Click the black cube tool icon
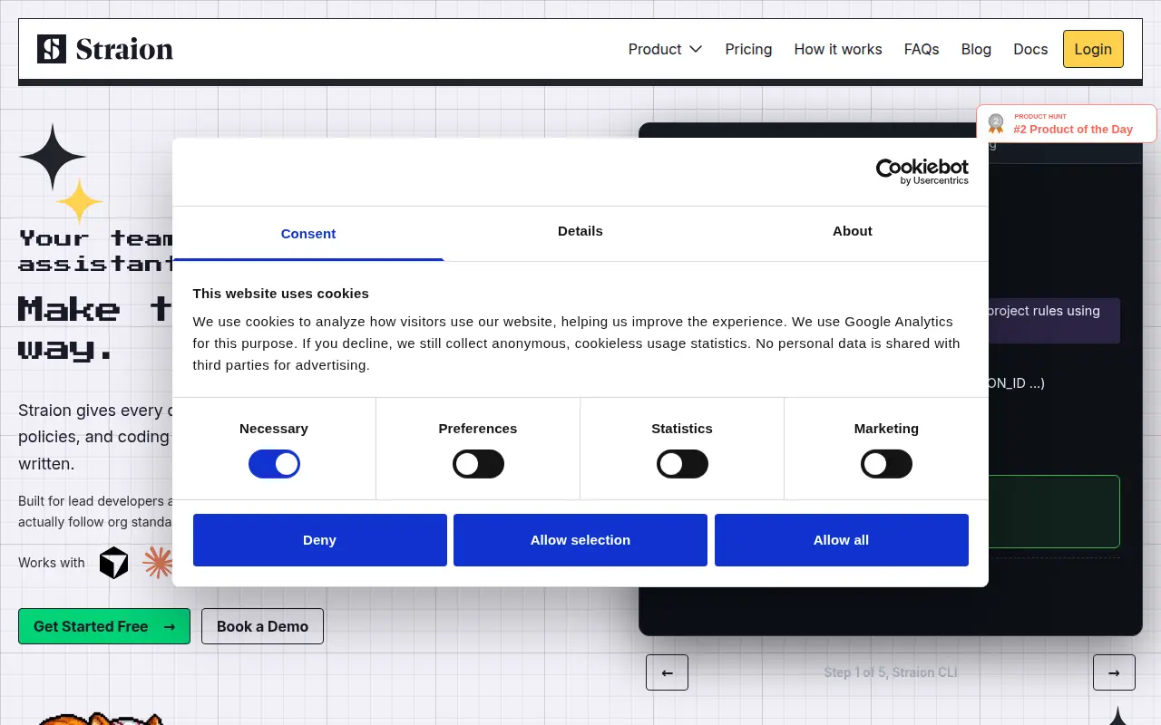Viewport: 1161px width, 725px height. [x=114, y=563]
